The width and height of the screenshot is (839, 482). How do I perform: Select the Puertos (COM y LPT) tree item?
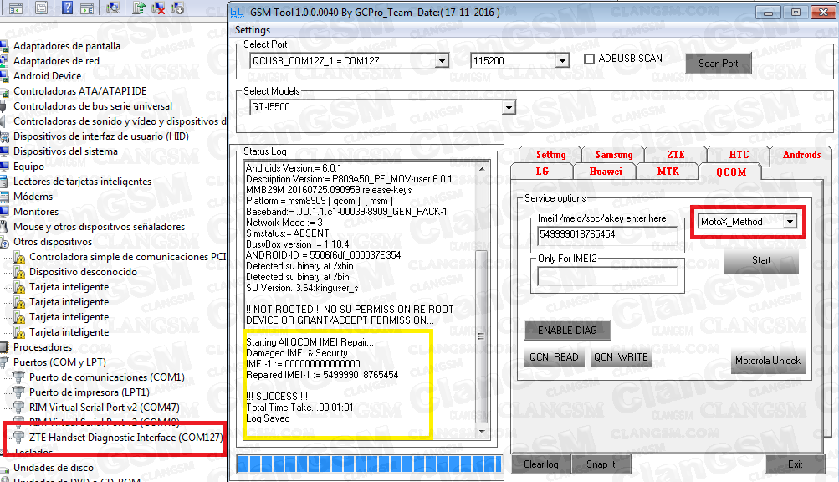click(59, 362)
